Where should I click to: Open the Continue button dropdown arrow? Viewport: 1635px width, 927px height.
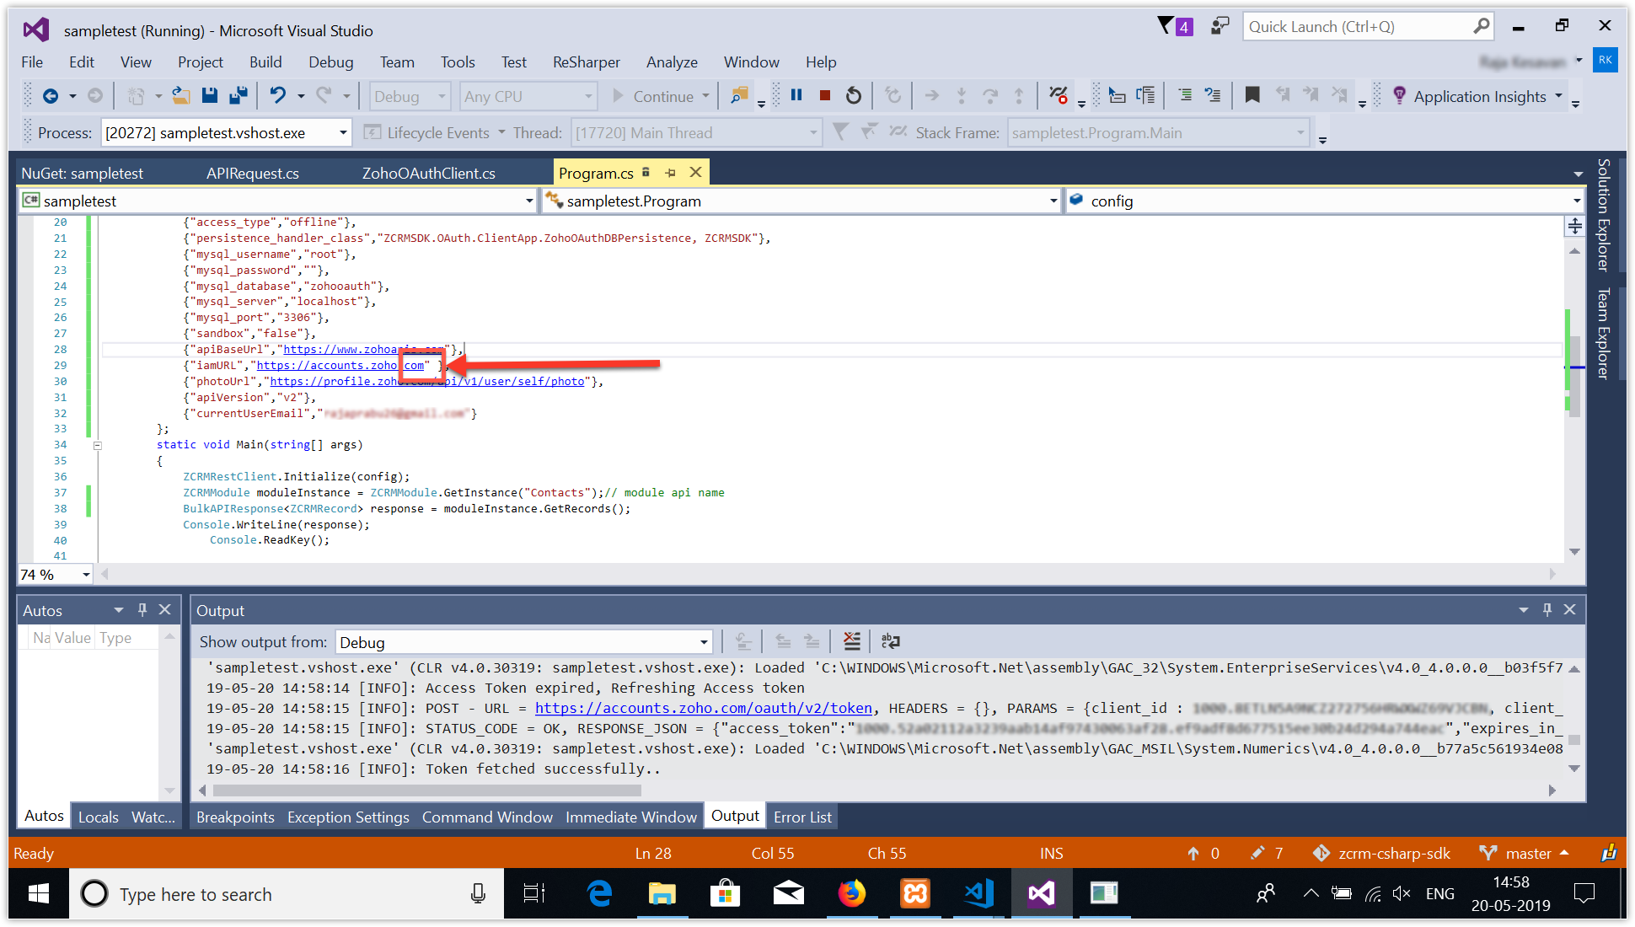coord(706,96)
